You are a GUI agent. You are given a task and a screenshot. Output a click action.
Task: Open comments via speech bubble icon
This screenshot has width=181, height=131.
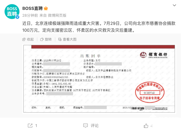[85, 125]
